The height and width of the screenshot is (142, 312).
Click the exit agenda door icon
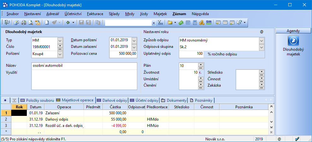tap(7, 23)
